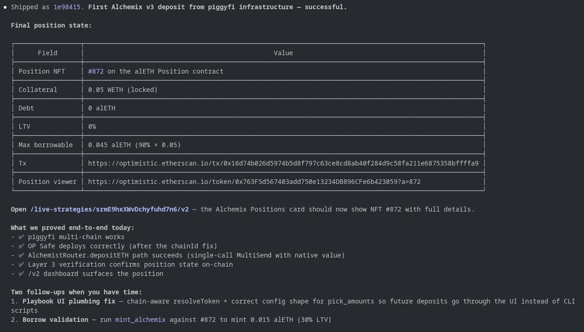Click the '0 alETH' debt value

click(102, 108)
